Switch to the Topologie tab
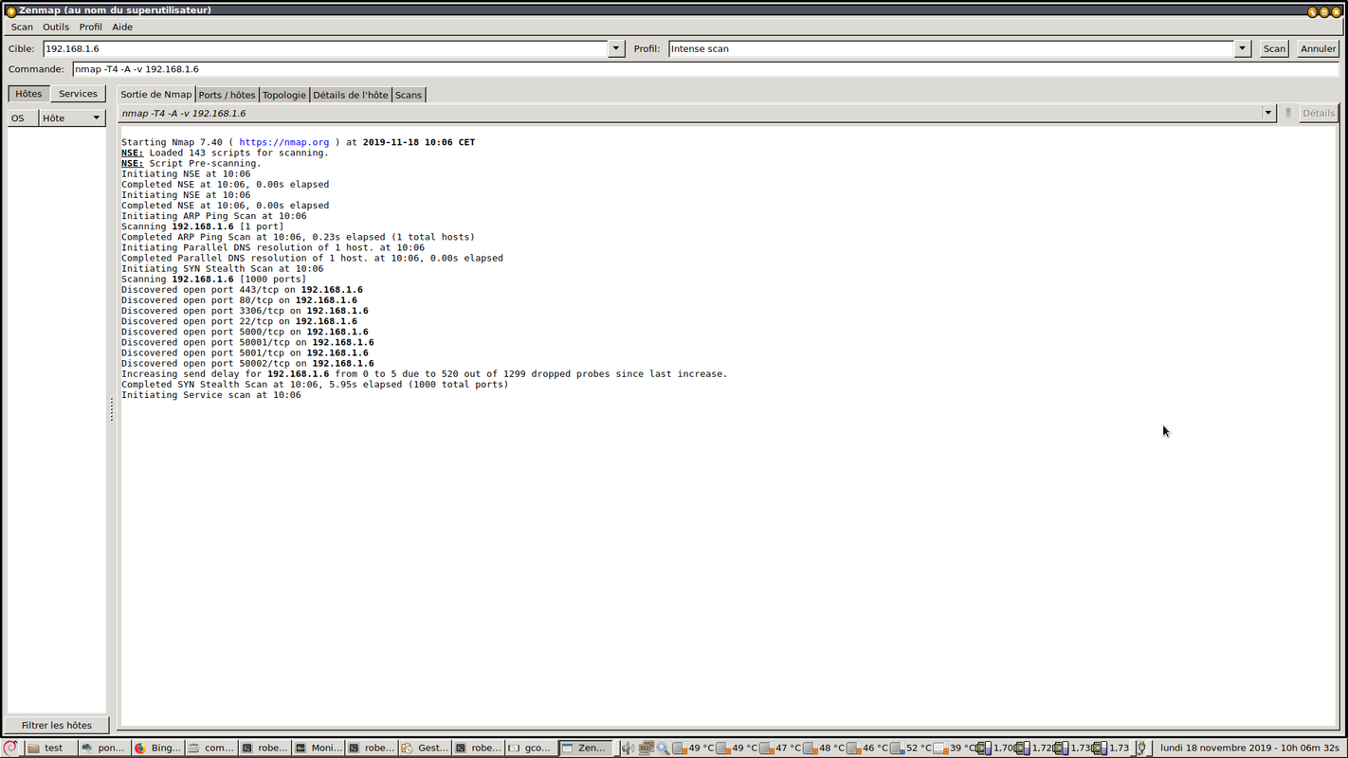Screen dimensions: 1348x758 coord(284,95)
